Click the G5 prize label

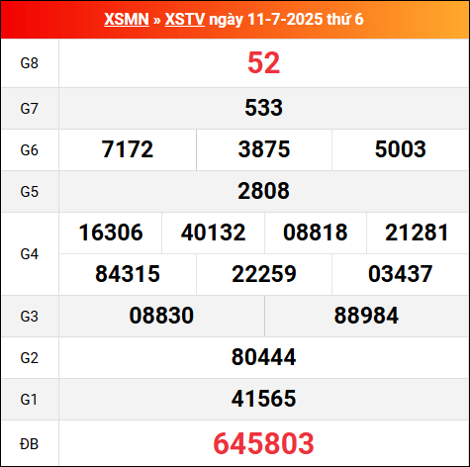pyautogui.click(x=30, y=192)
